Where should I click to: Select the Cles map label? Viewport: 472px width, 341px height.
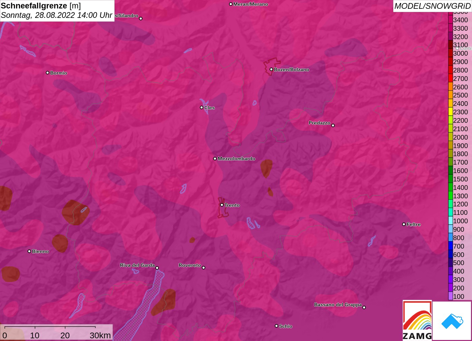click(209, 108)
